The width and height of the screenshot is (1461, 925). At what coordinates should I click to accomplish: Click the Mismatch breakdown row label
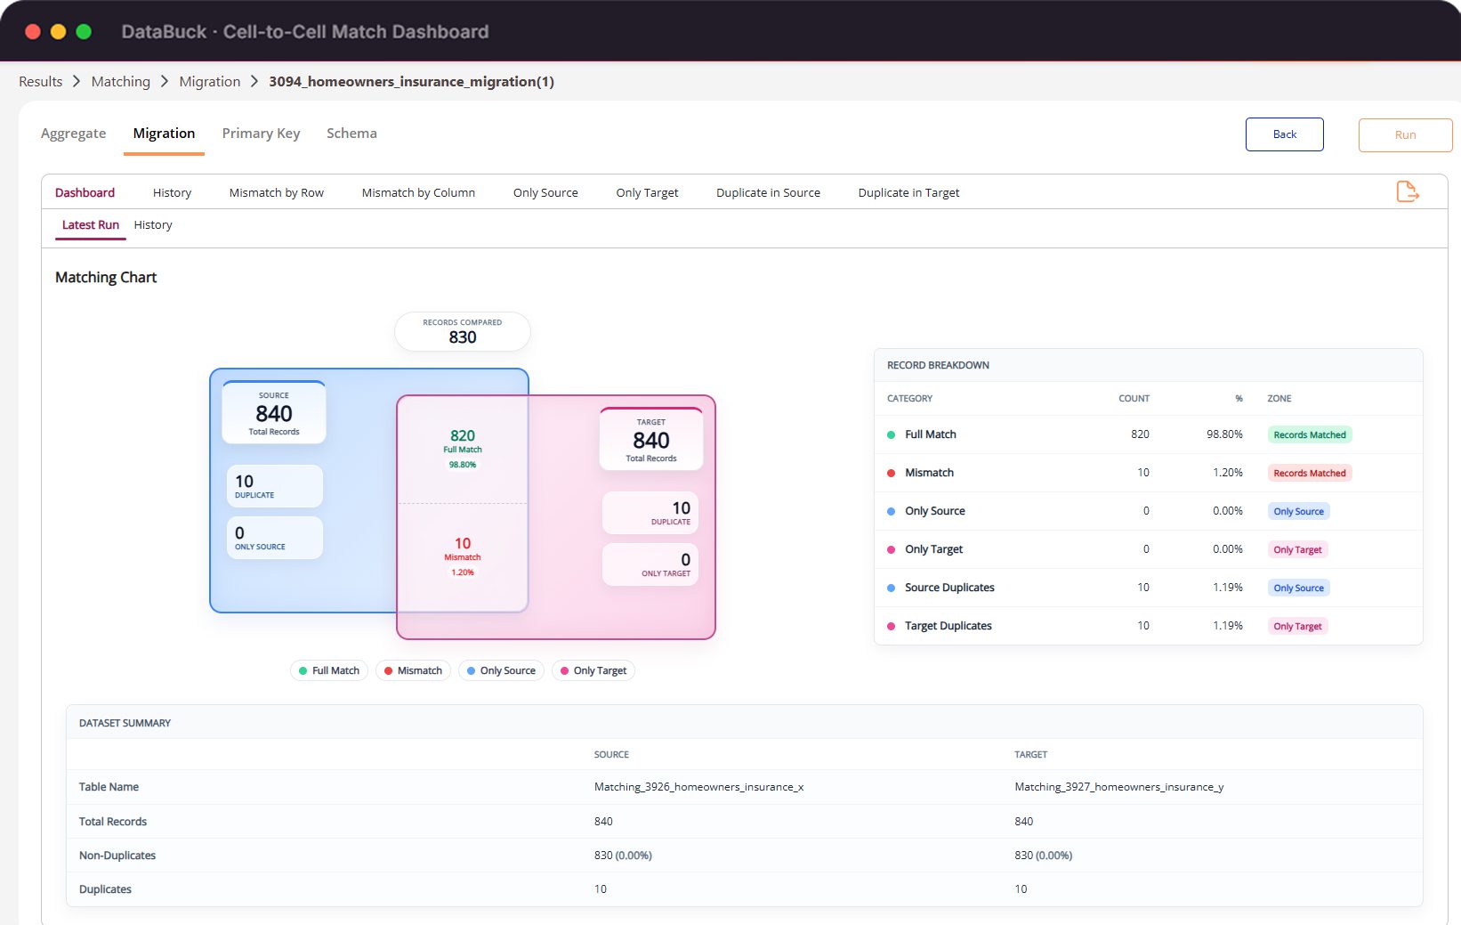pyautogui.click(x=929, y=473)
